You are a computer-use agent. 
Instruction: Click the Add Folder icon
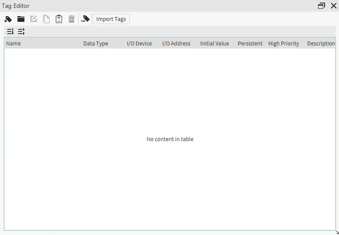21,19
